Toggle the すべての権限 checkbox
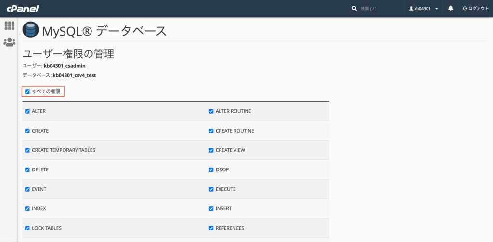Screen dimensions: 493x242 coord(27,91)
